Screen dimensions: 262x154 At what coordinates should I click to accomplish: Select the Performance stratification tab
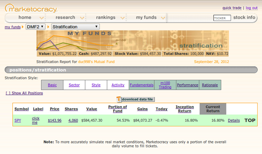click(188, 85)
